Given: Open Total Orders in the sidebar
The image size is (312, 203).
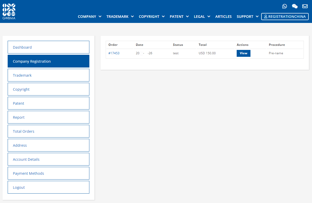Looking at the screenshot, I should (x=49, y=131).
